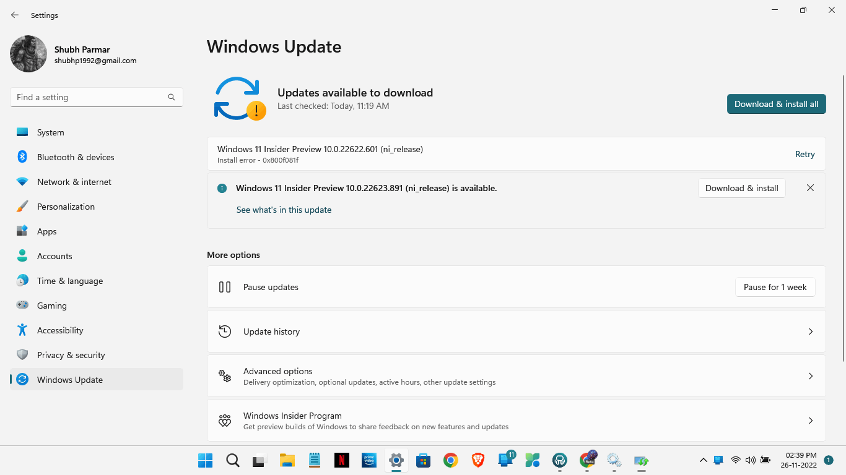Click the Windows Insider Program icon
The width and height of the screenshot is (846, 475).
(x=225, y=421)
